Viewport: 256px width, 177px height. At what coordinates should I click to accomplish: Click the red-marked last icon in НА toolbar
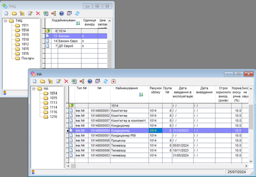(113, 81)
